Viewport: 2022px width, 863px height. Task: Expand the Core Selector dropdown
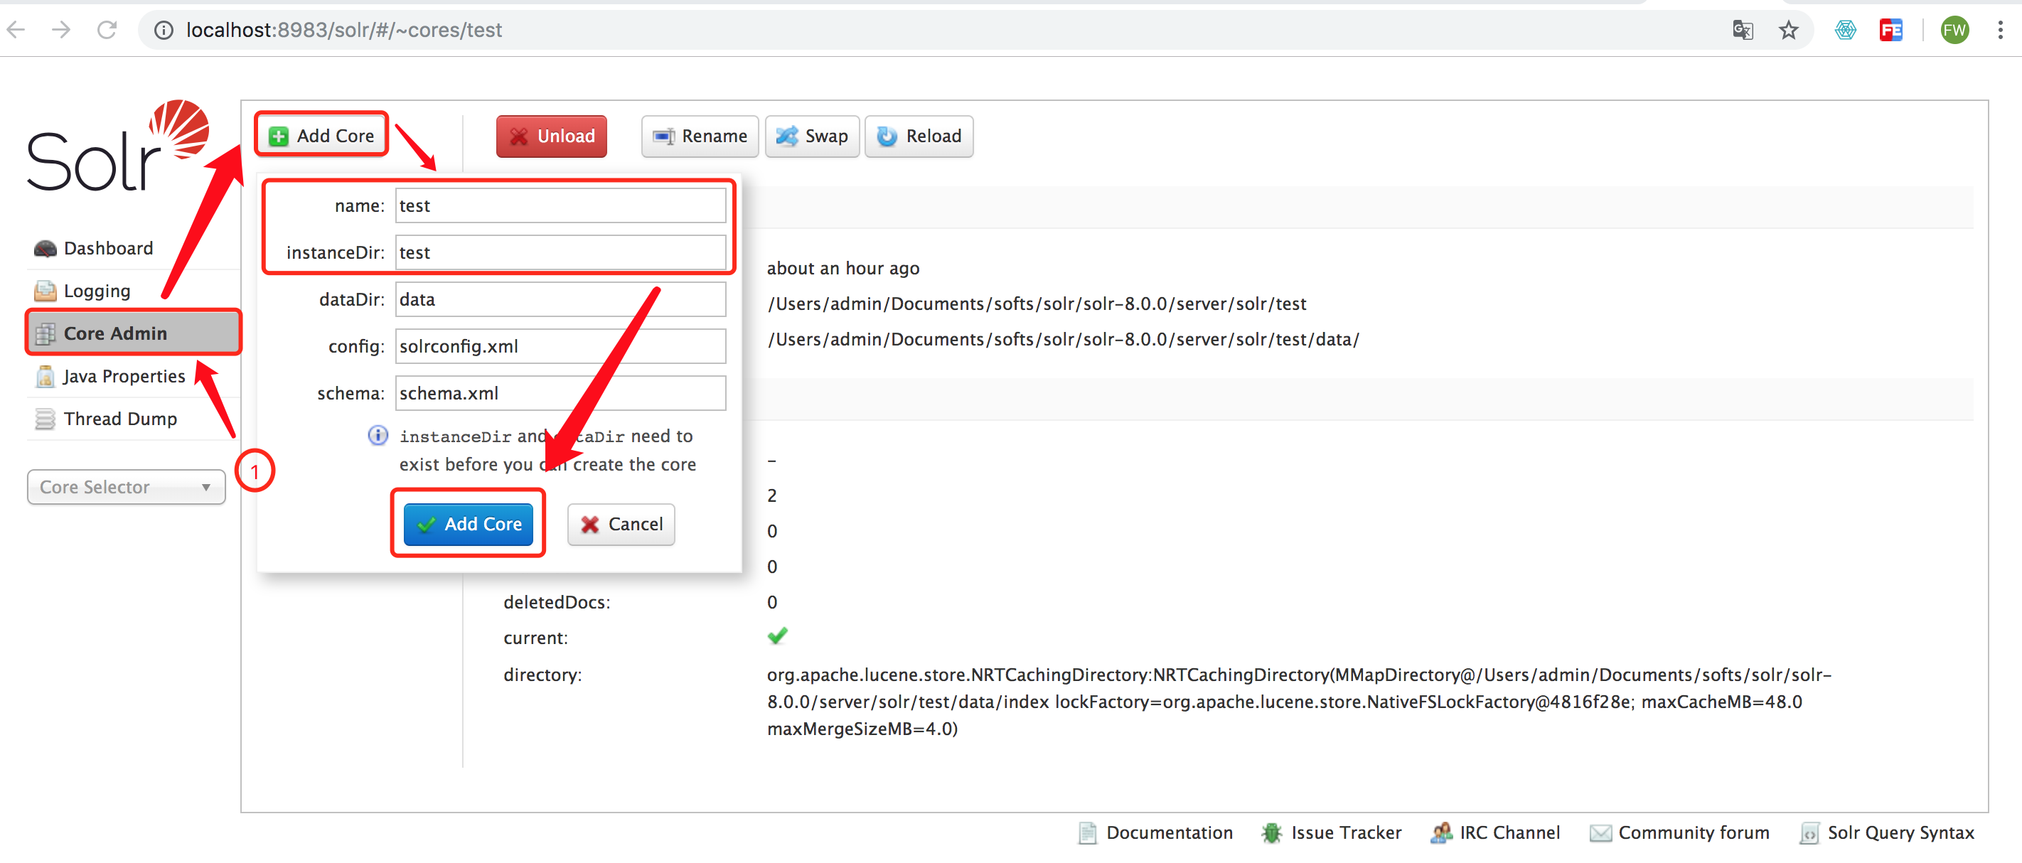tap(126, 487)
